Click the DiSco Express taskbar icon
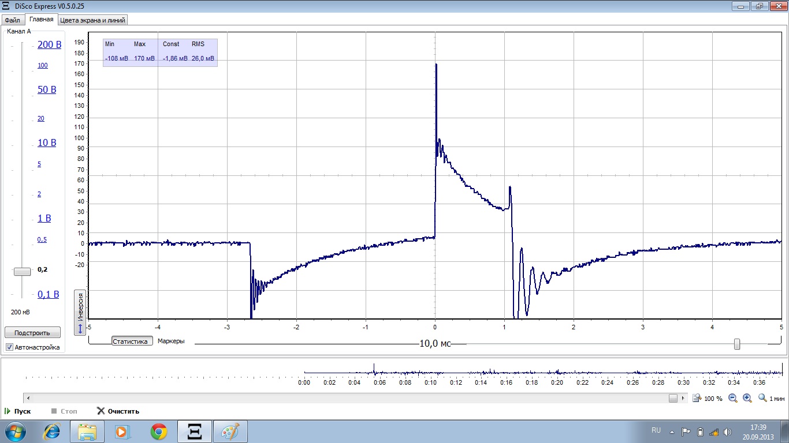 tap(195, 431)
